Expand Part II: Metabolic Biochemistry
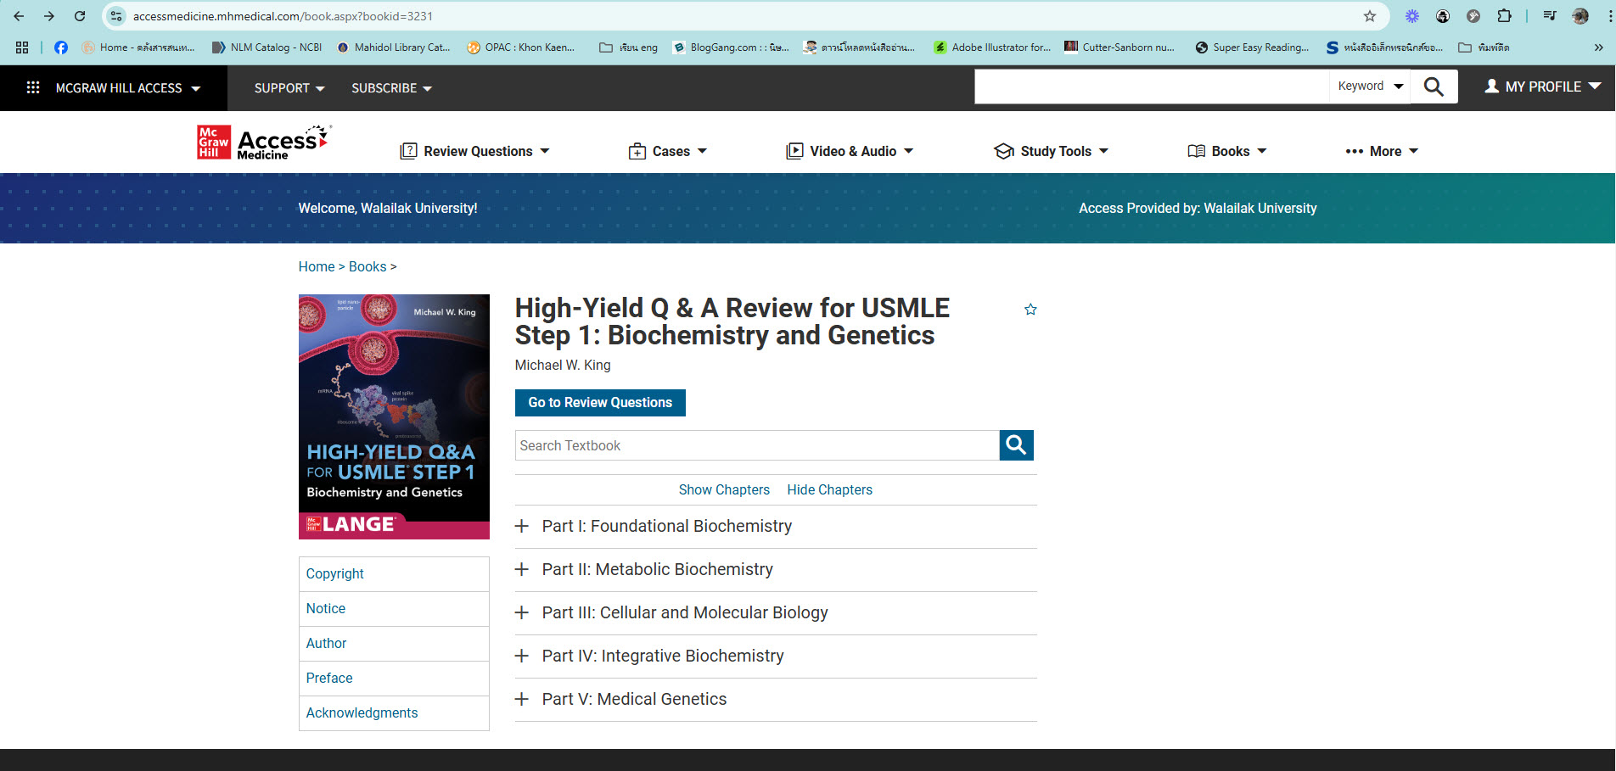 (776, 570)
